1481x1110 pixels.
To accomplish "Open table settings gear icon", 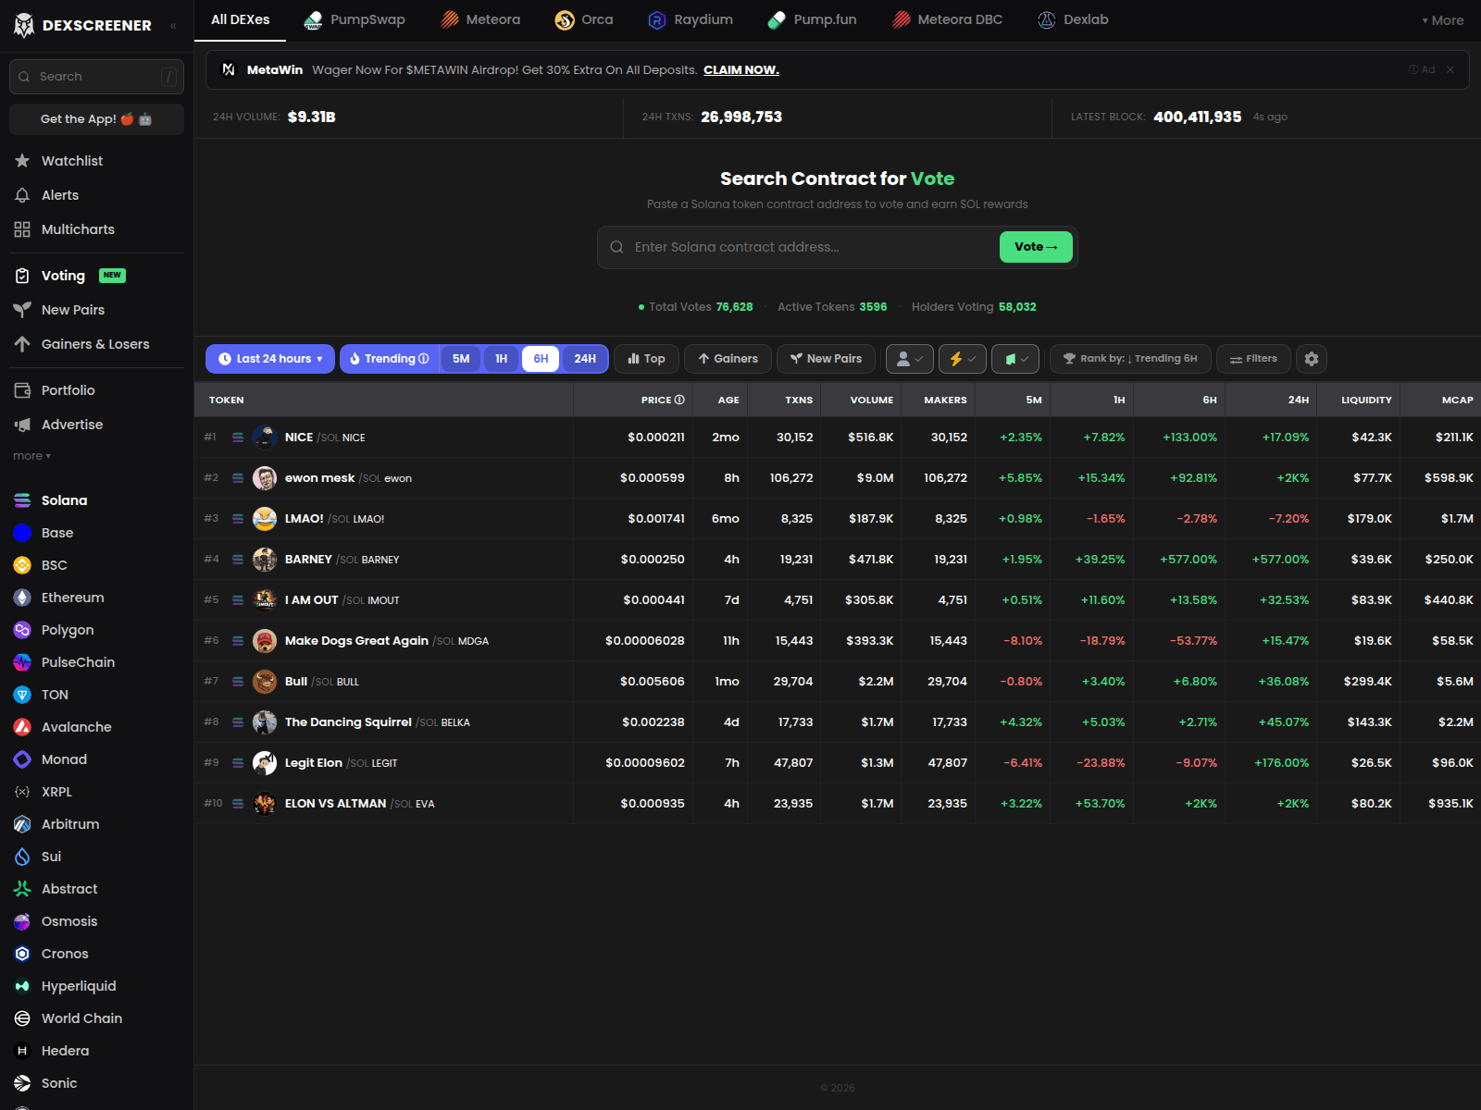I will [x=1312, y=359].
